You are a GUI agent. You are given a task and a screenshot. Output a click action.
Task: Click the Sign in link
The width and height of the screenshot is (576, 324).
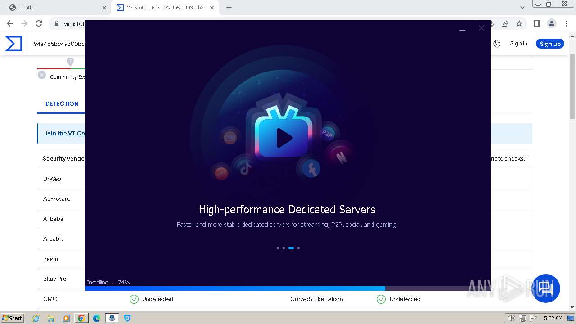click(x=518, y=44)
